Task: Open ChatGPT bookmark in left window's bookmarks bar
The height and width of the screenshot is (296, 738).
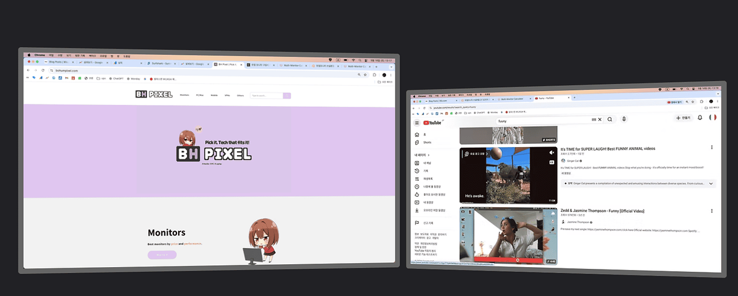Action: pyautogui.click(x=115, y=78)
